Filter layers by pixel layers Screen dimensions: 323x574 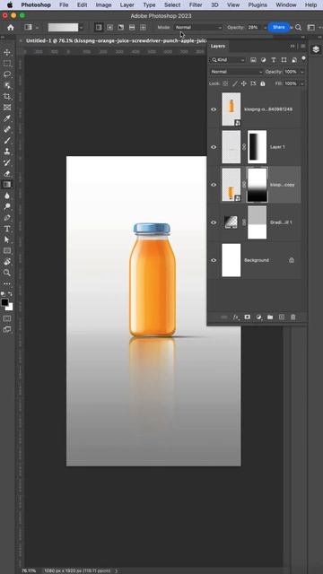click(253, 60)
